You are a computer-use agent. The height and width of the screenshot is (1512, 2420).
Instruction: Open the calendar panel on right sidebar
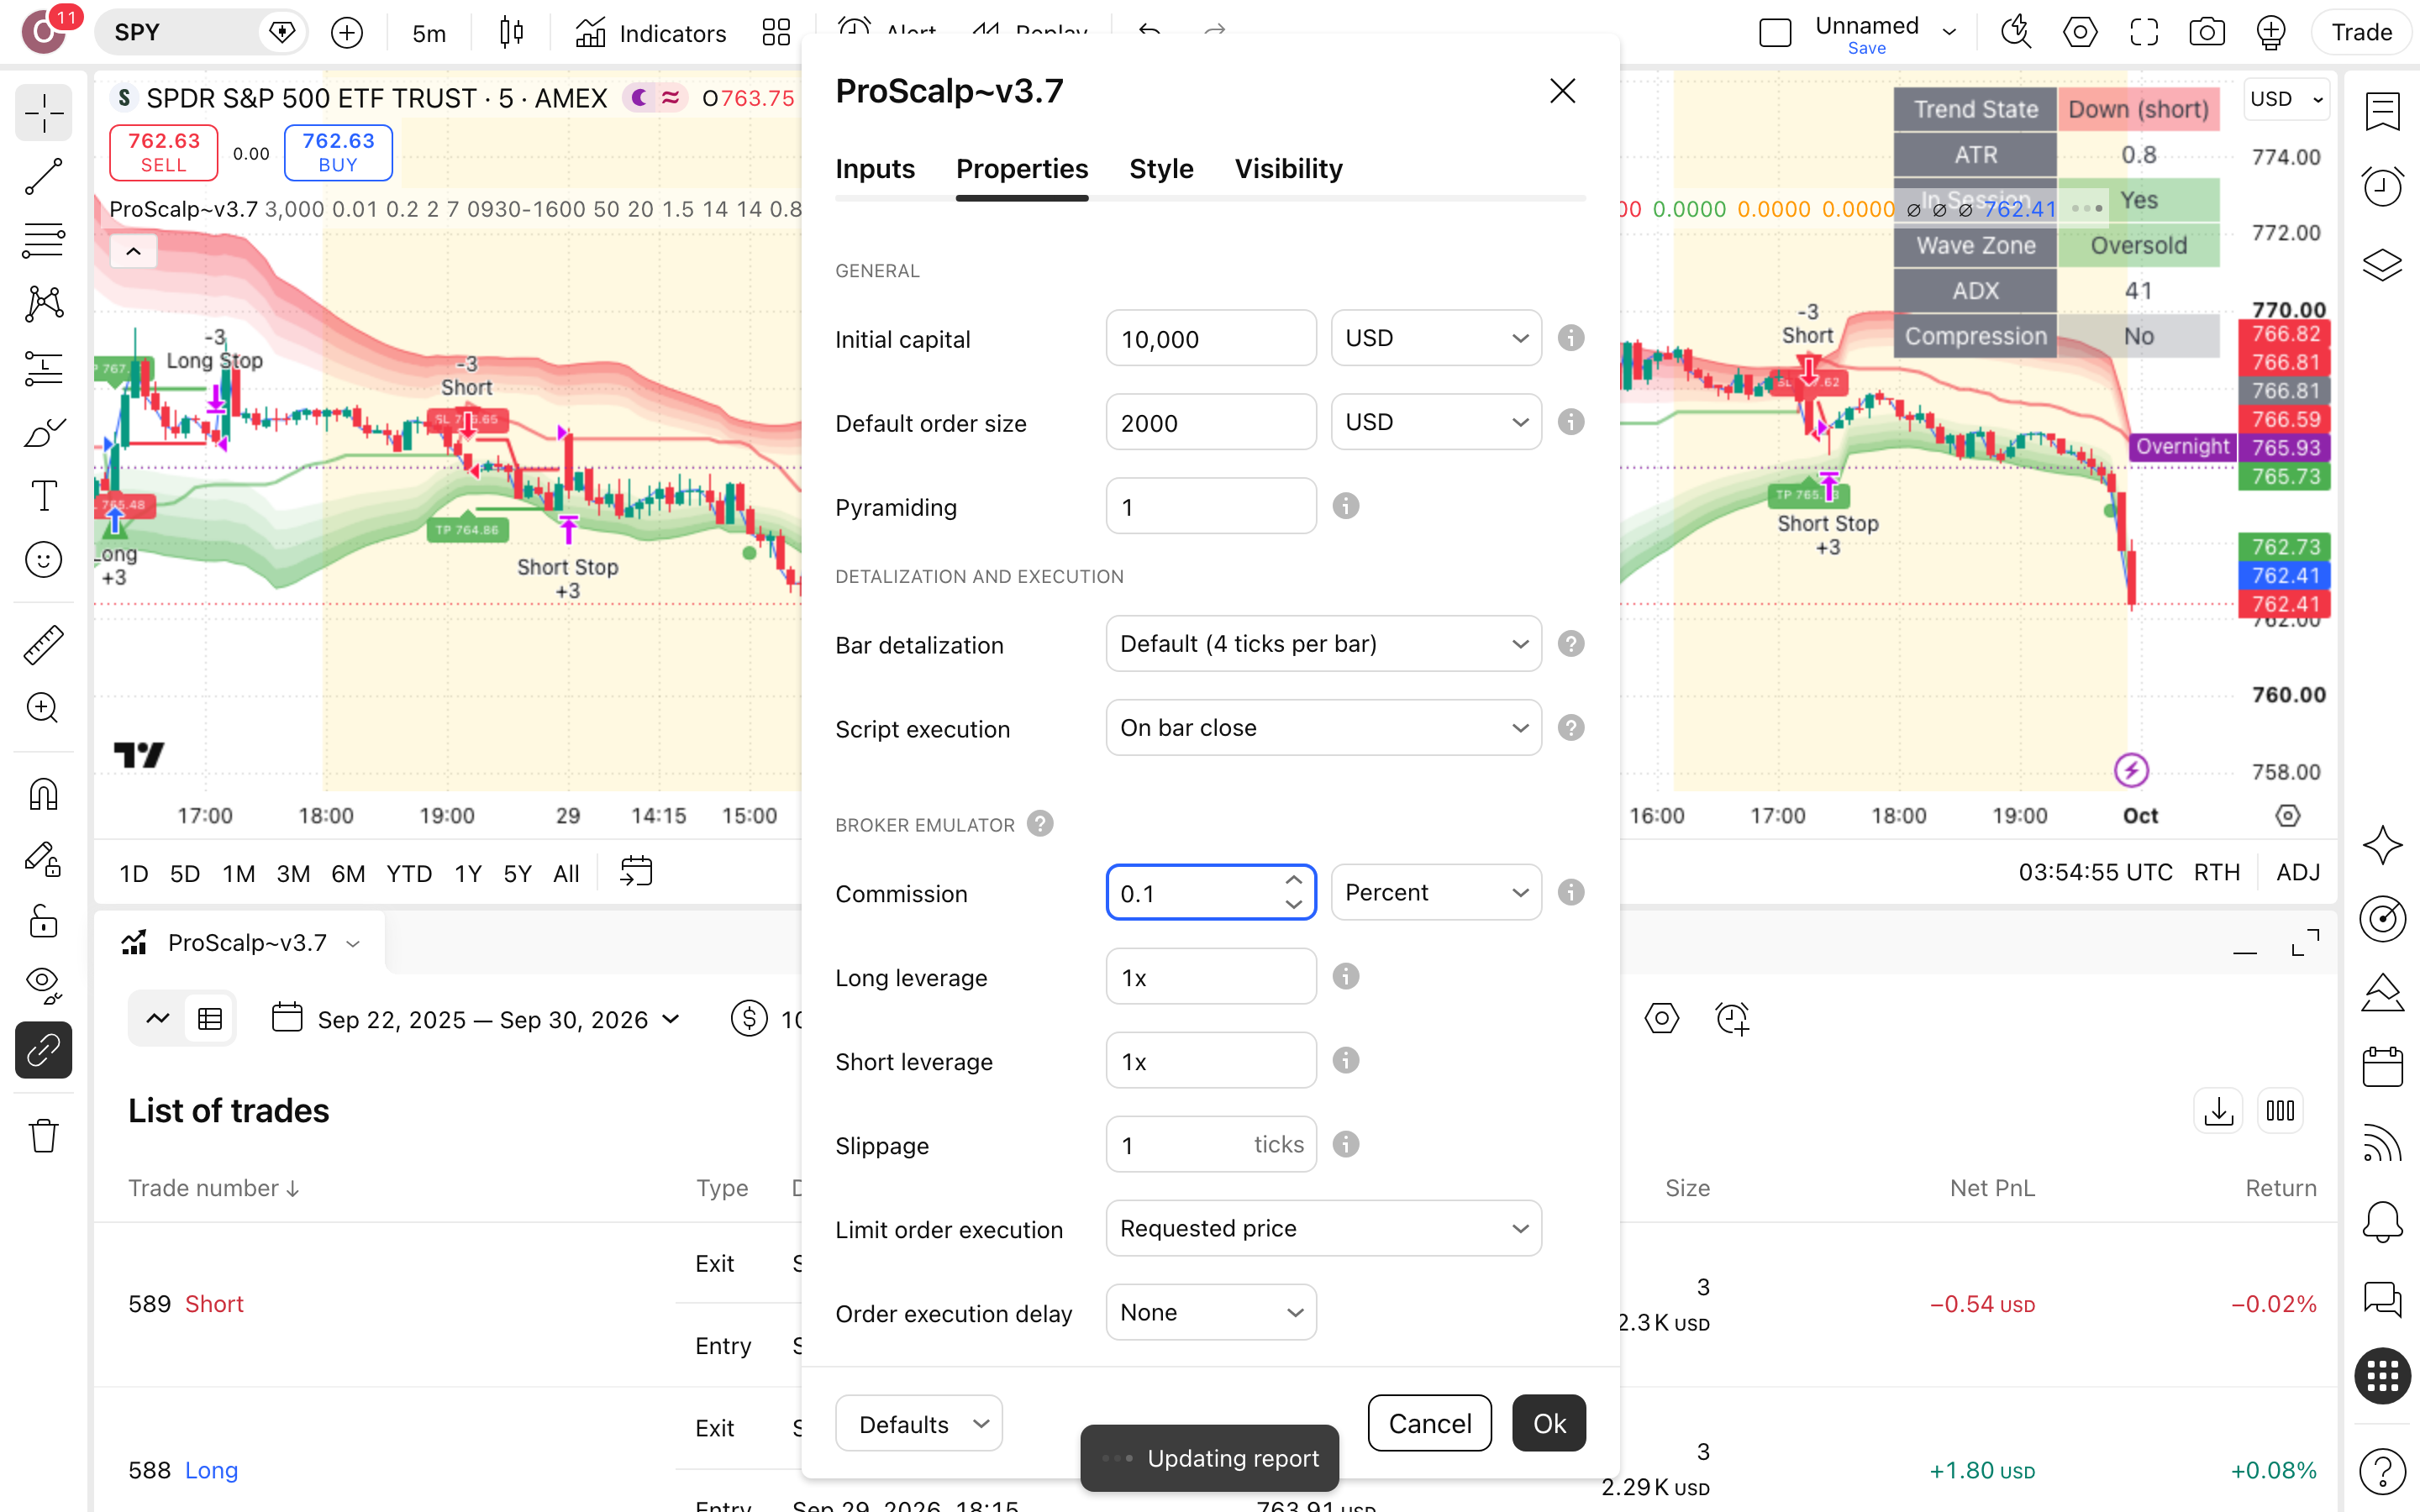click(2382, 1066)
